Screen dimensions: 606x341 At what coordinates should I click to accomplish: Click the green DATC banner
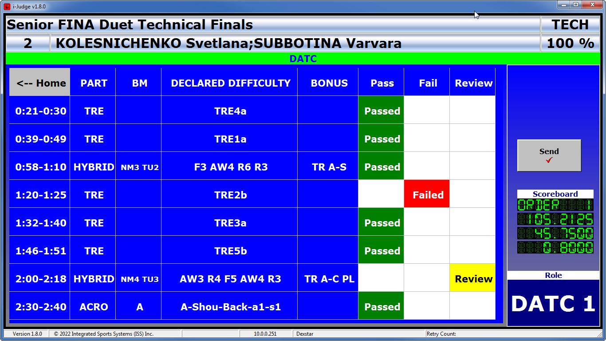tap(303, 59)
